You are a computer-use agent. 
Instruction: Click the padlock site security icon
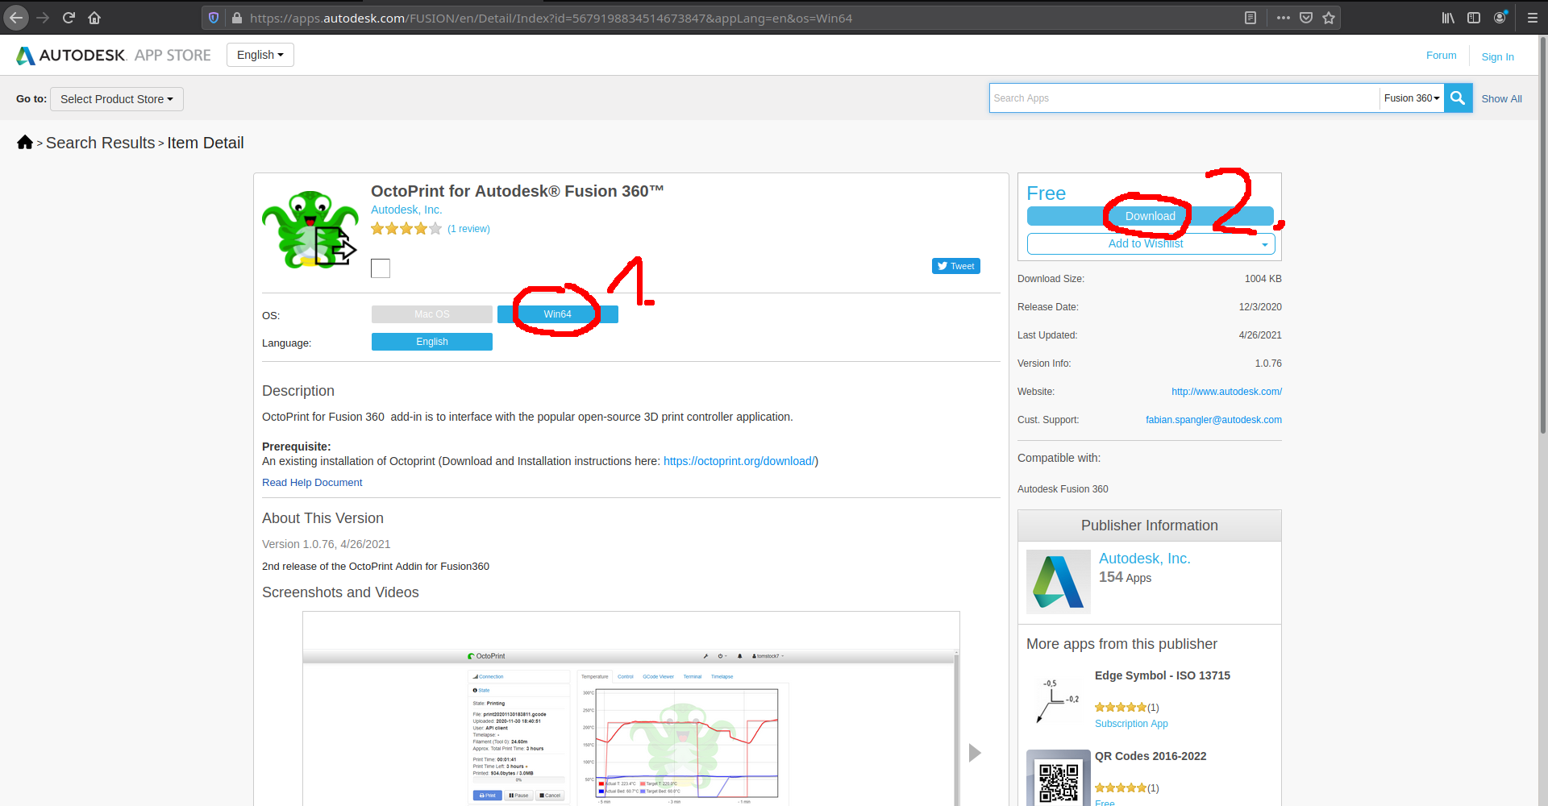click(x=236, y=17)
